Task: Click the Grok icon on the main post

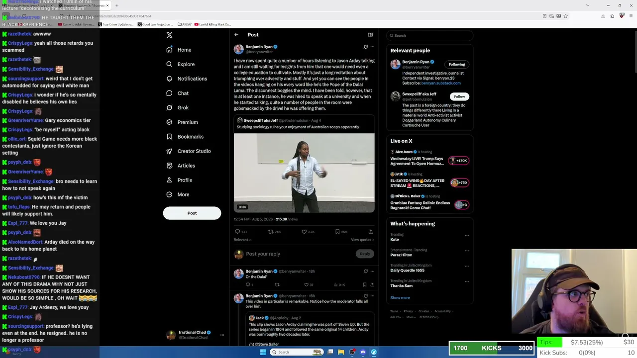Action: coord(366,47)
